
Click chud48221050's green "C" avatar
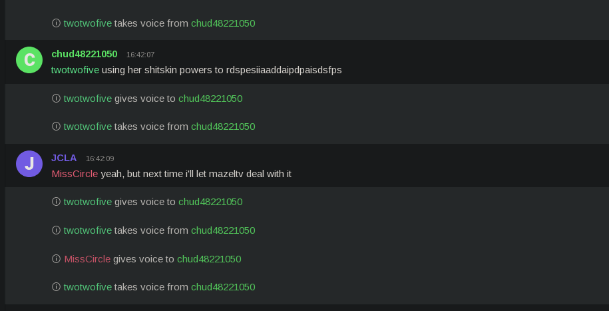[29, 60]
